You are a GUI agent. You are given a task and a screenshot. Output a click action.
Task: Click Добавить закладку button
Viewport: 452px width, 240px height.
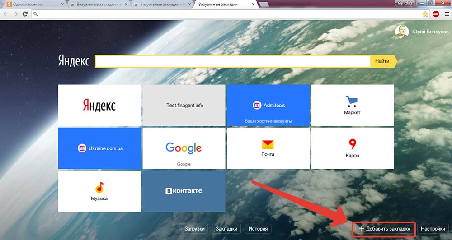click(384, 229)
